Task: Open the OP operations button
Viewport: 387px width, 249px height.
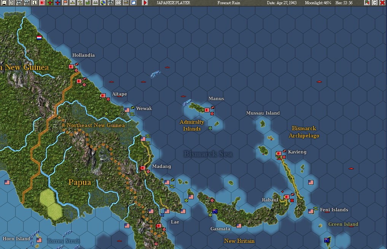Action: (118, 3)
